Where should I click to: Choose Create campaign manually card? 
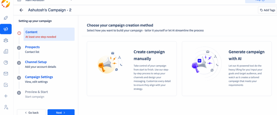tap(132, 69)
